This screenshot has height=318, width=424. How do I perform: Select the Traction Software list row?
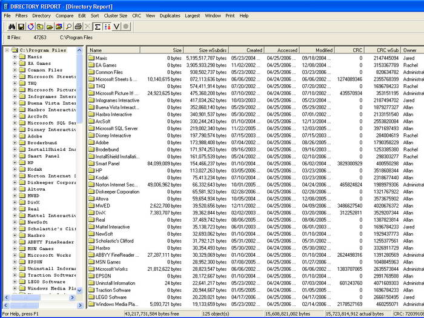pyautogui.click(x=256, y=290)
